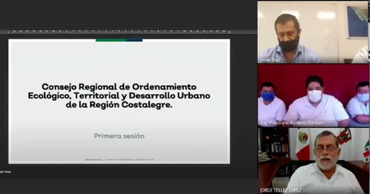Click the Ing. Prisciliano Ramirez Gordian name label
This screenshot has width=370, height=194.
[292, 123]
